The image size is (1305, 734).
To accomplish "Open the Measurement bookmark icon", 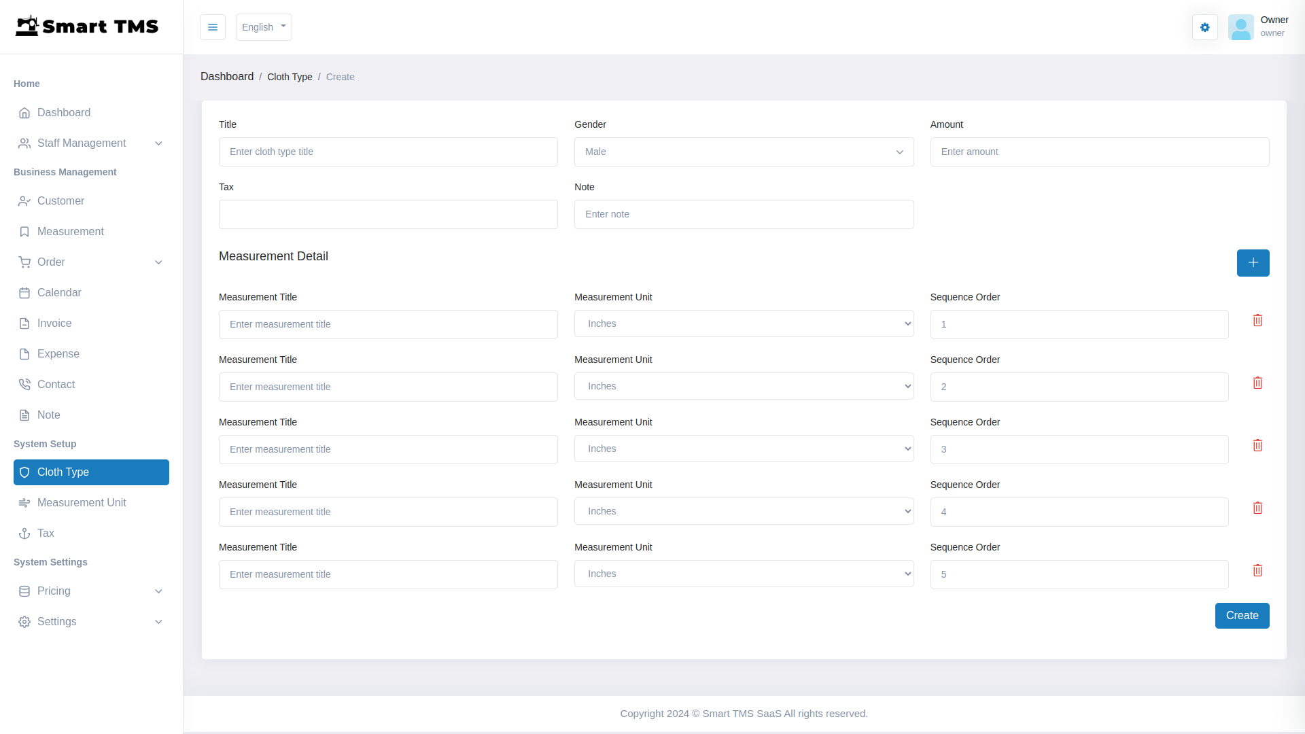I will 24,232.
